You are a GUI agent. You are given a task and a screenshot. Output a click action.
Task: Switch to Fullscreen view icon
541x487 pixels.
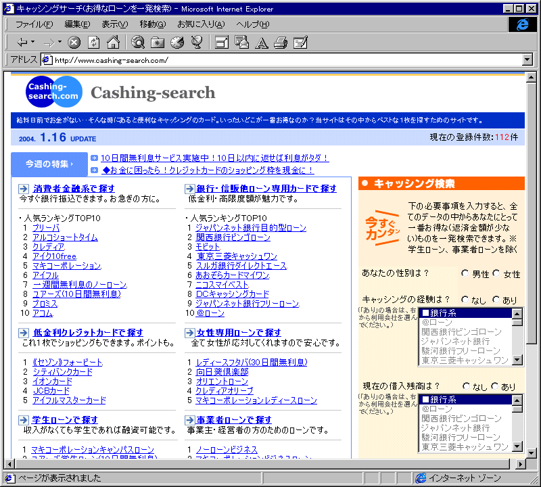222,43
